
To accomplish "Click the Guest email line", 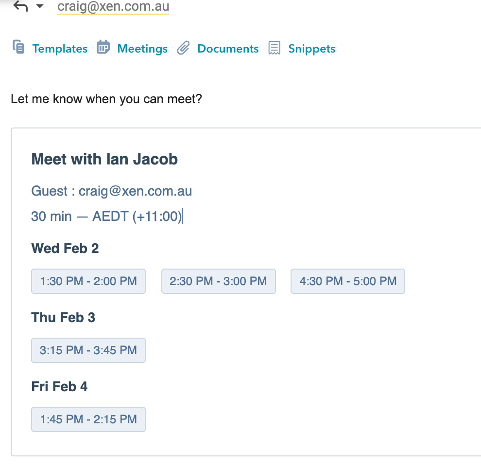I will click(112, 191).
